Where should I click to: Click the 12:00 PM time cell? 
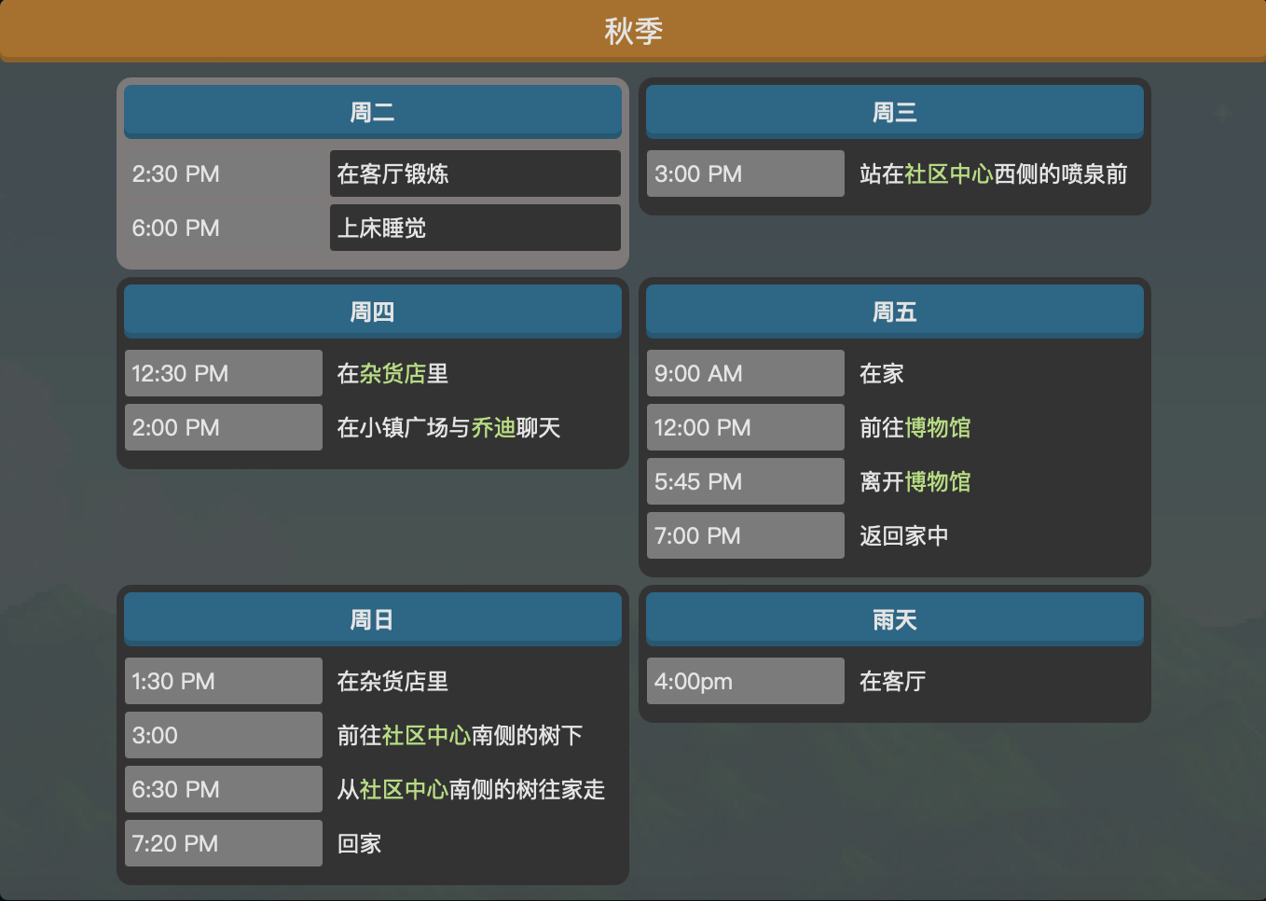click(x=746, y=427)
